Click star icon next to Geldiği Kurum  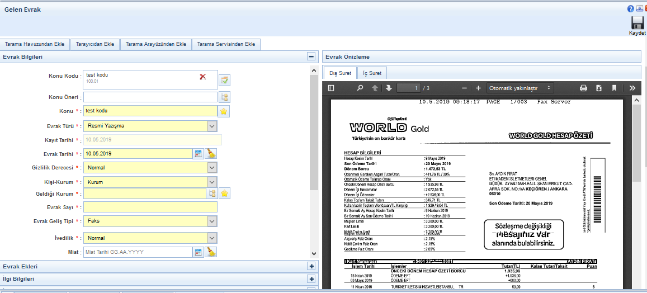point(224,193)
